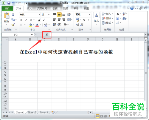Select the Sheet2 worksheet tab
The image size is (149, 120).
(32, 113)
